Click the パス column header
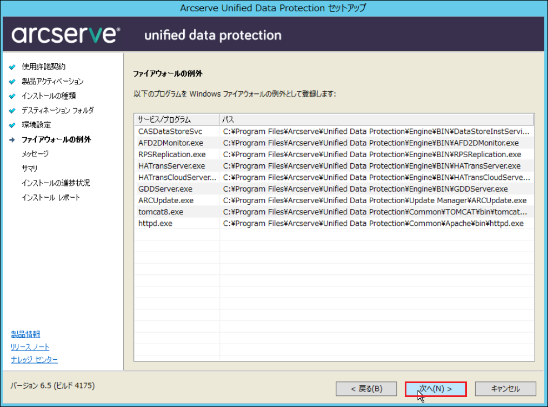 coord(376,119)
